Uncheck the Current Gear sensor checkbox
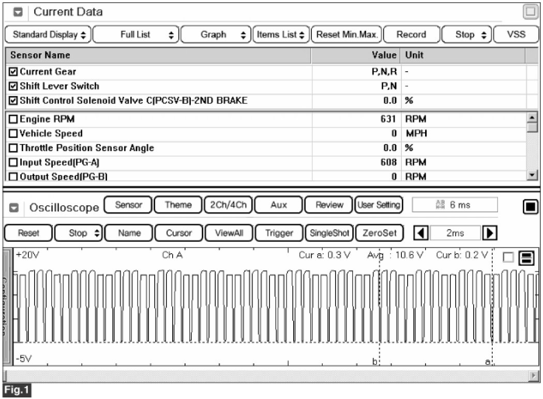The height and width of the screenshot is (399, 543). pyautogui.click(x=13, y=72)
